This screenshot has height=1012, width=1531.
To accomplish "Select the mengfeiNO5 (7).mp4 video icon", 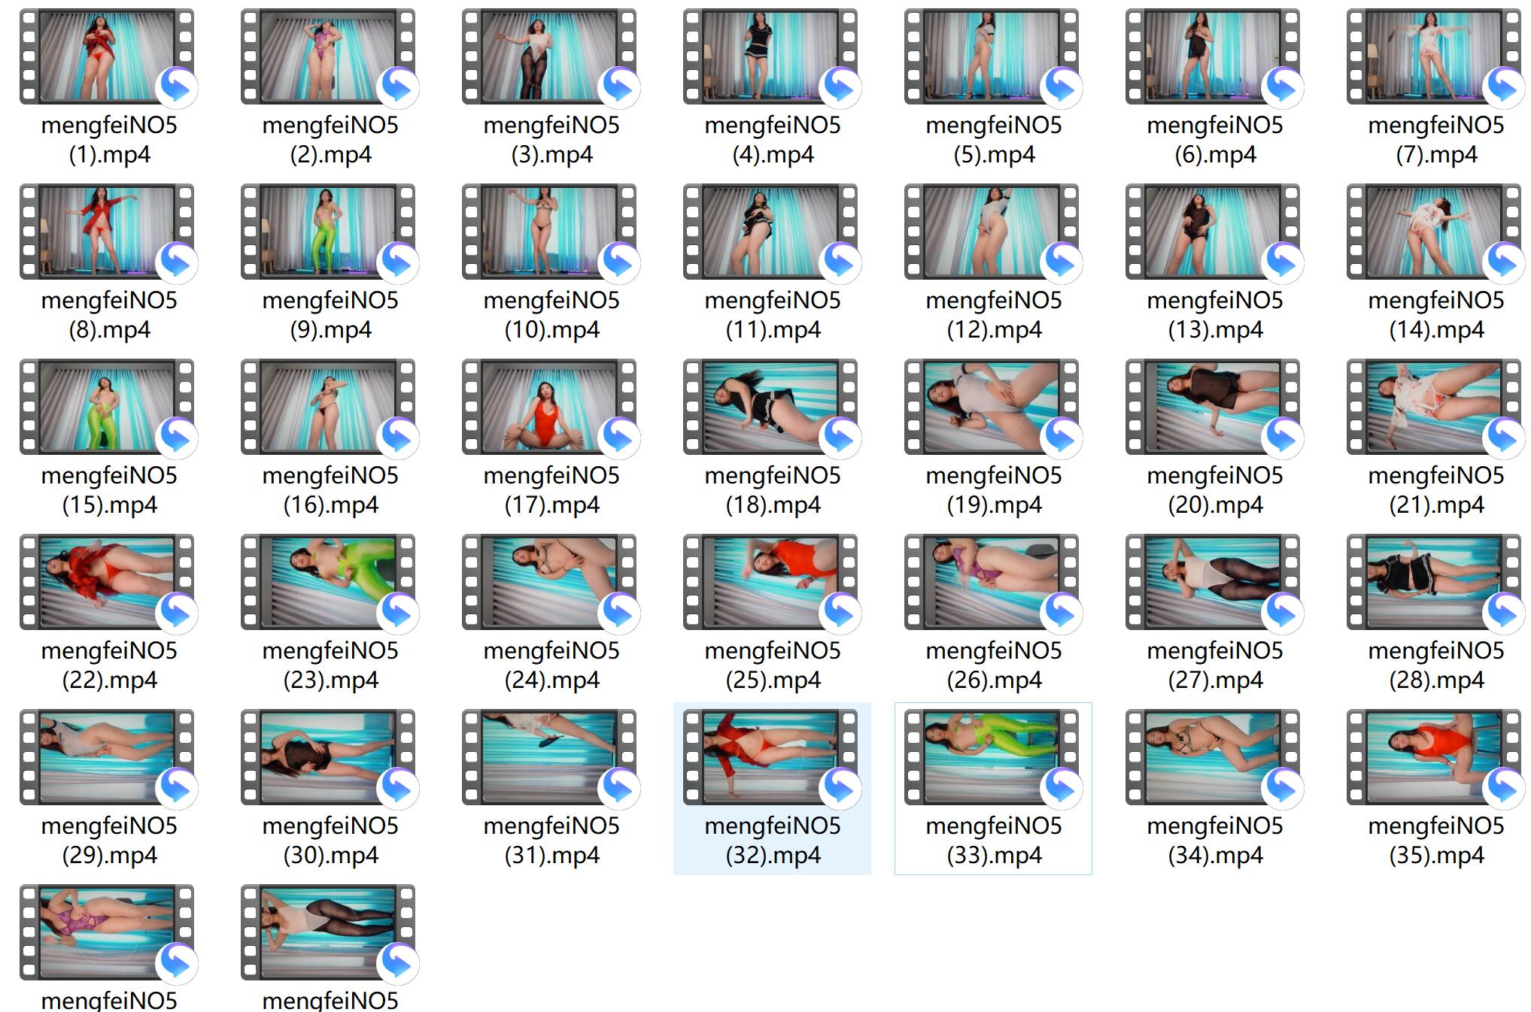I will coord(1434,56).
